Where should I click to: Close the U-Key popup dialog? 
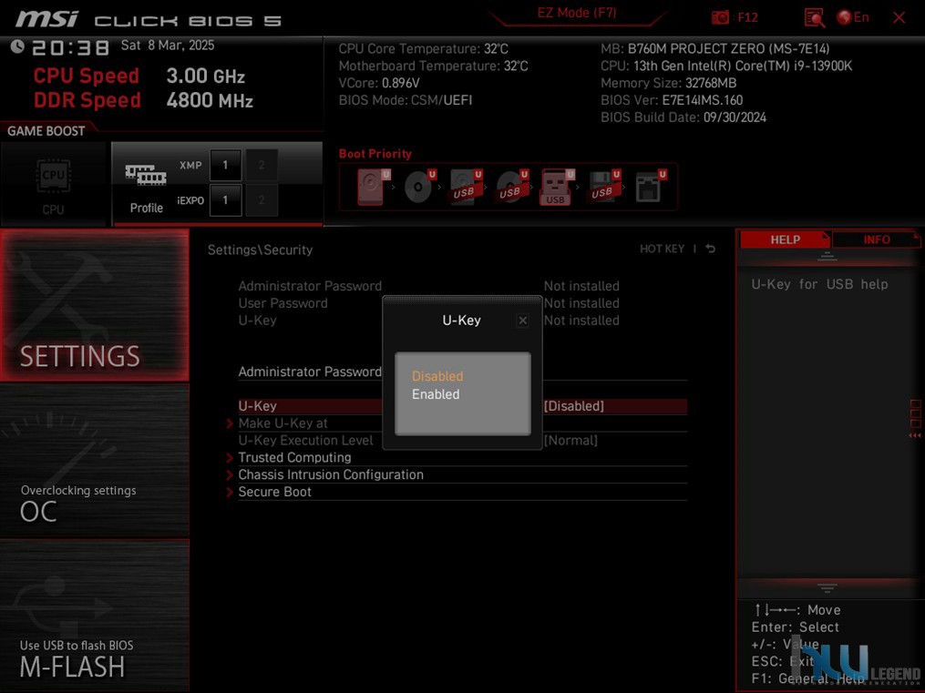(x=523, y=321)
